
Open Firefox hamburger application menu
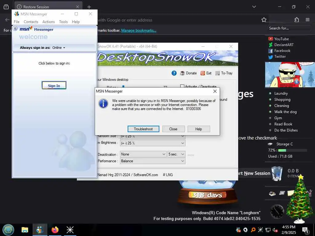point(308,20)
